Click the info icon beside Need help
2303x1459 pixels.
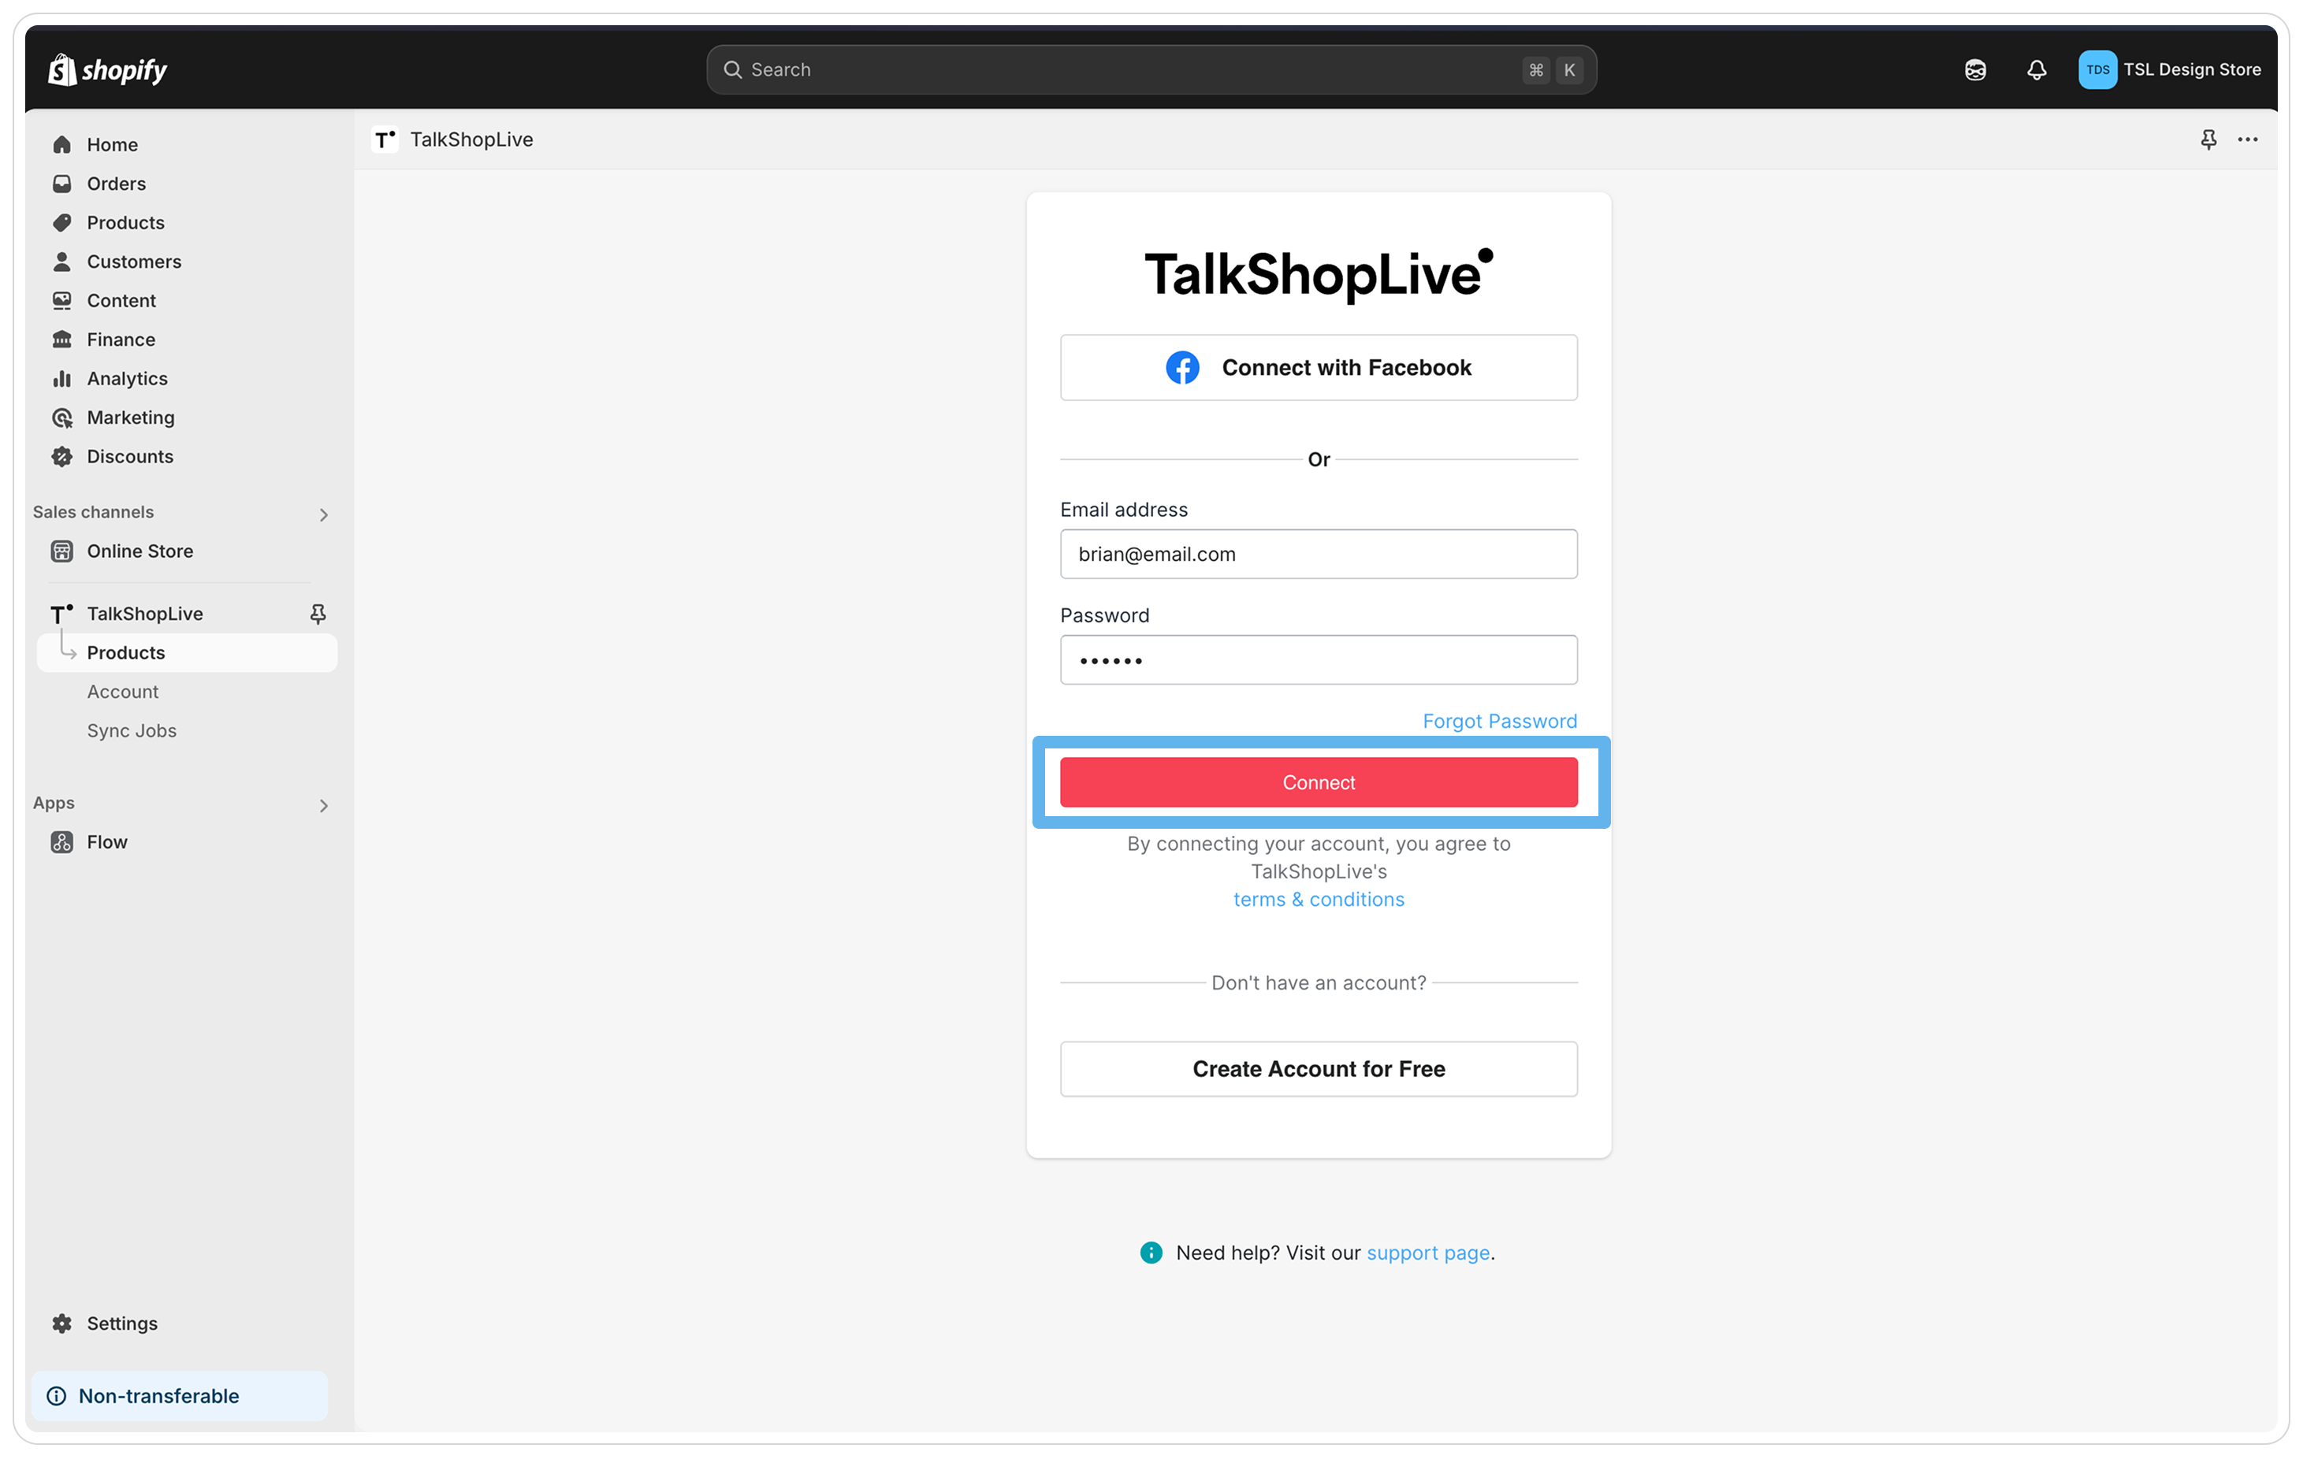click(1151, 1252)
